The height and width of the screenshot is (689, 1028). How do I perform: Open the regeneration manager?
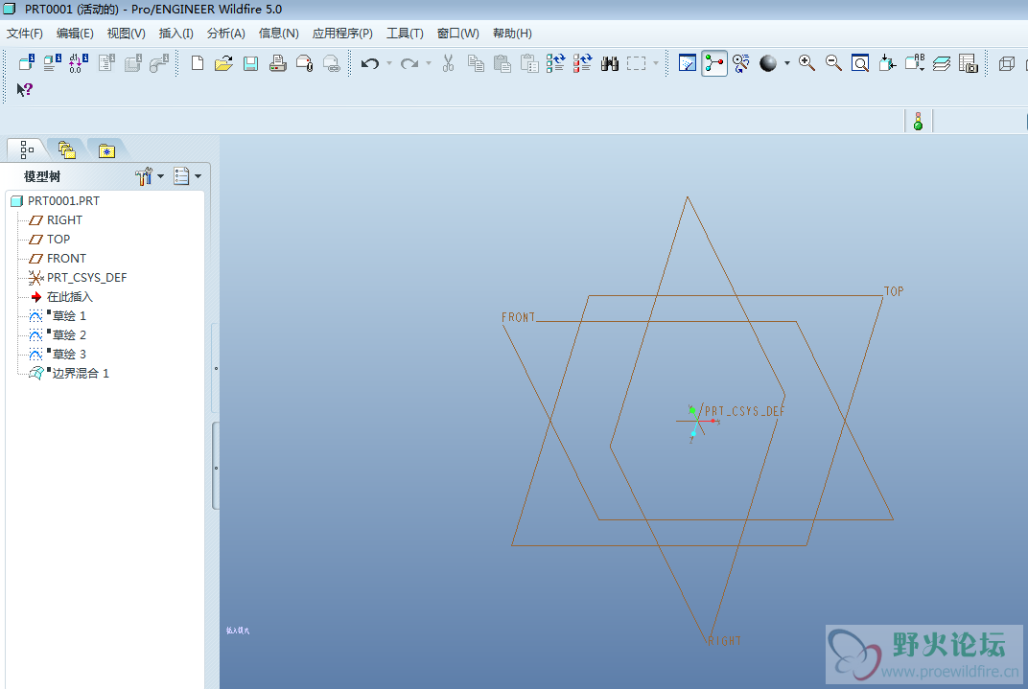pyautogui.click(x=582, y=63)
